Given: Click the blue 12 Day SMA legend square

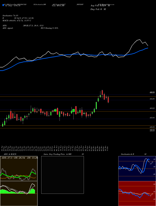Looking at the screenshot, I should (x=3, y=5).
